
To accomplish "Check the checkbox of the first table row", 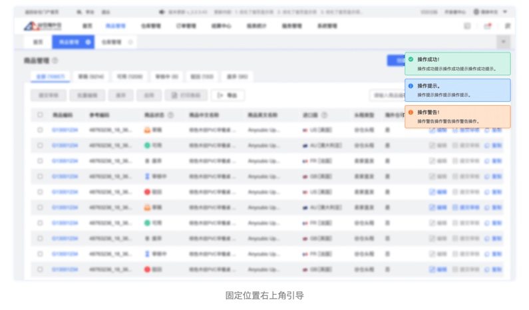I will click(40, 130).
